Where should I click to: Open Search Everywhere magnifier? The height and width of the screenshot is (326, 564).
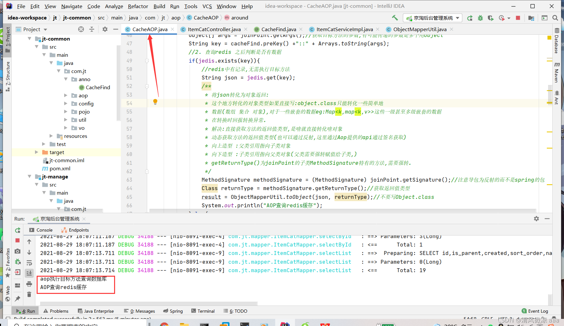[555, 18]
